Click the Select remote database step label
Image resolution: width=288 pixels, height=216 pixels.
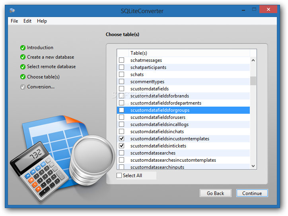(51, 67)
